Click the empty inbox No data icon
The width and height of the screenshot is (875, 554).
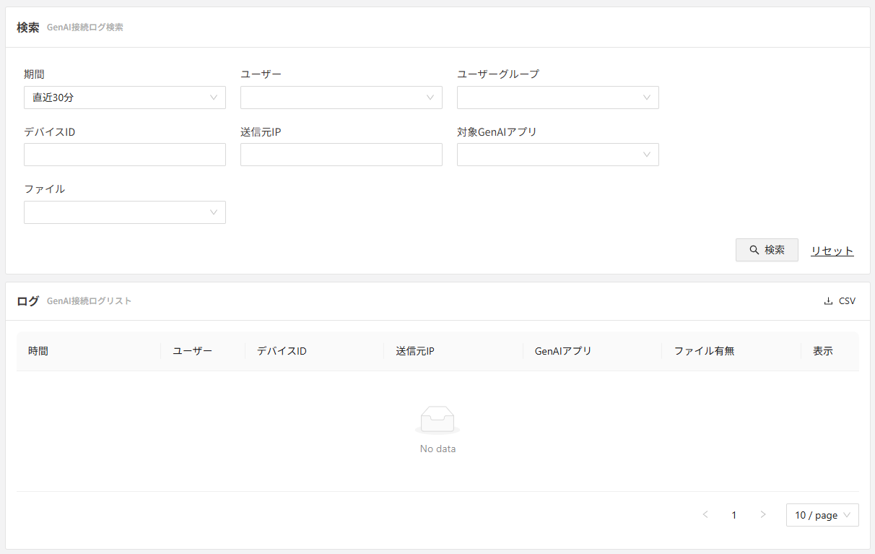pos(438,420)
